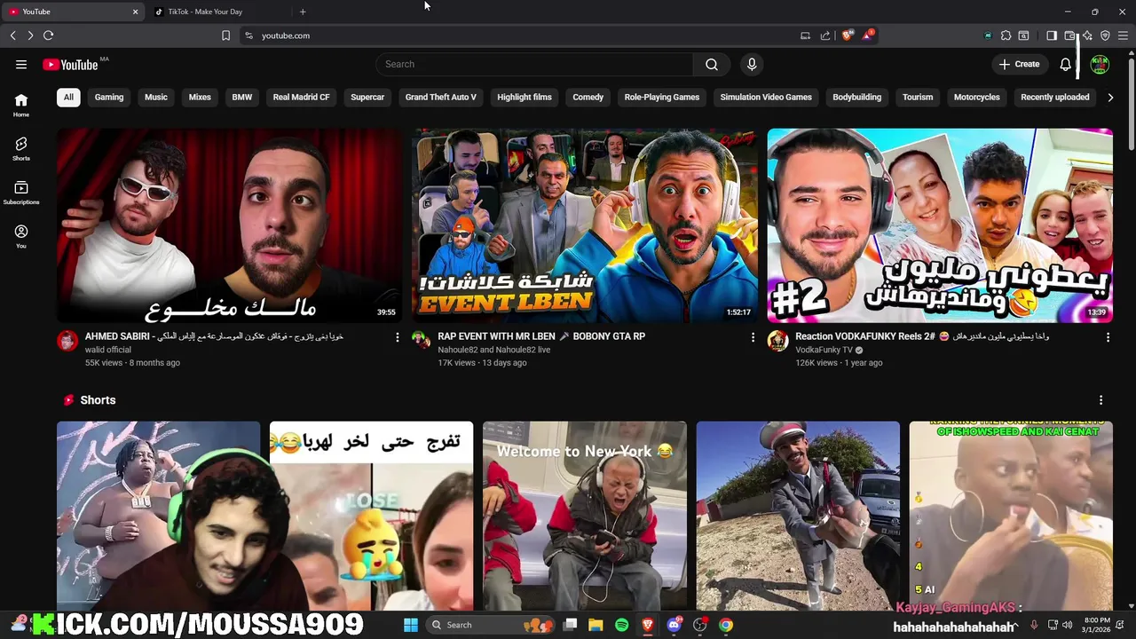This screenshot has height=639, width=1136.
Task: Open Subscriptions in the sidebar
Action: point(21,193)
